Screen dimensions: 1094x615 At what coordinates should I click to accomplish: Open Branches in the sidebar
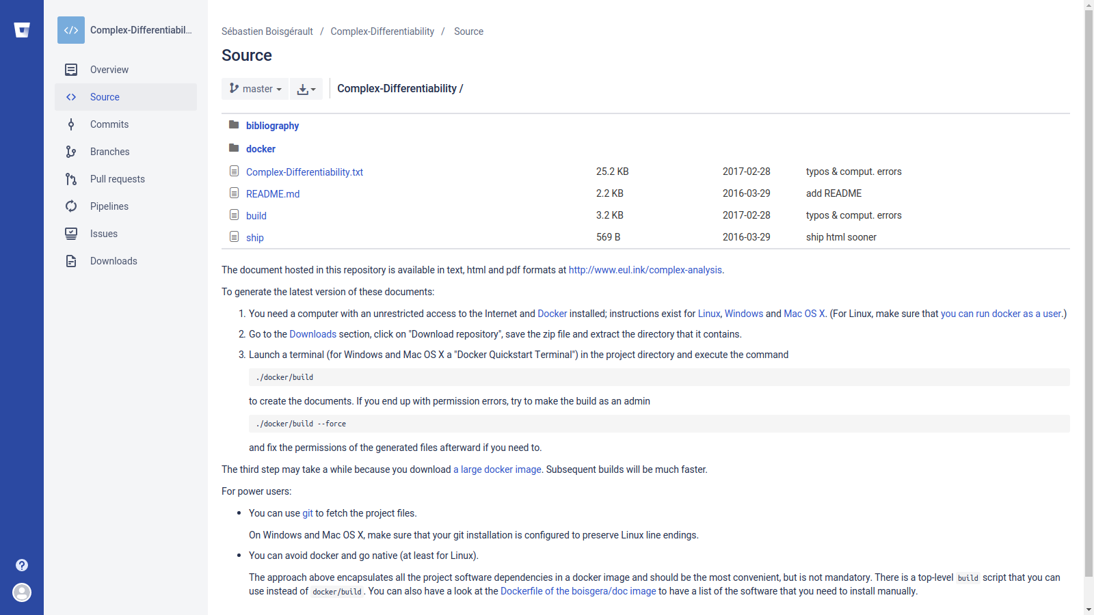[x=126, y=152]
